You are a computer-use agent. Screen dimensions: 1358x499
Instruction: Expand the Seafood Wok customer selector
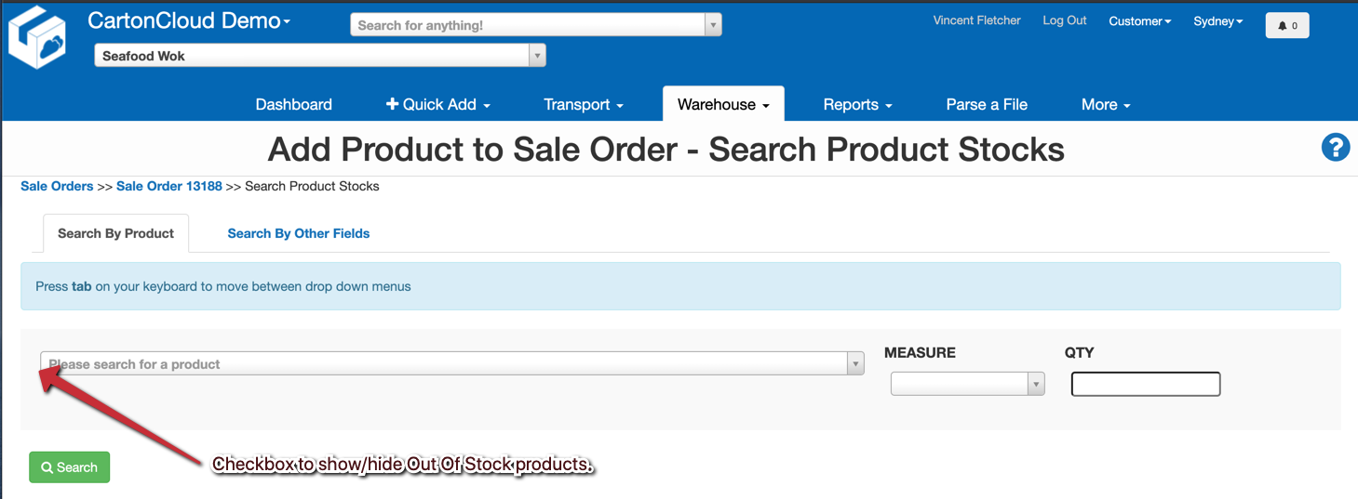coord(536,56)
